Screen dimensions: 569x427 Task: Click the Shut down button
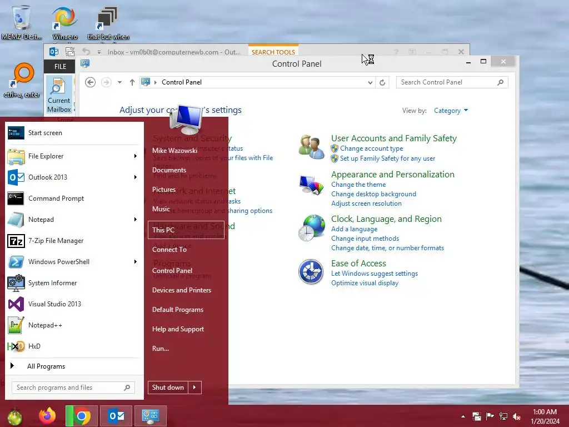pos(168,388)
